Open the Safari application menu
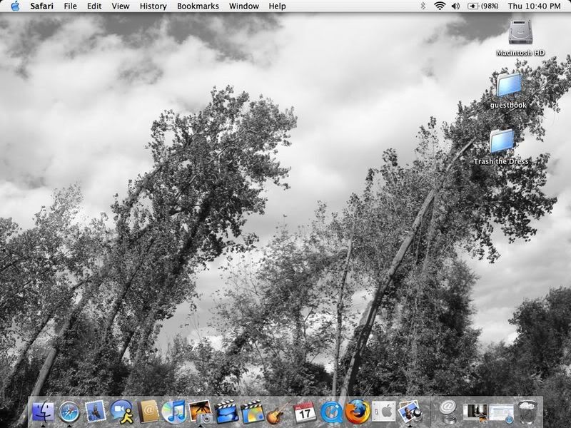571x428 pixels. pos(41,6)
